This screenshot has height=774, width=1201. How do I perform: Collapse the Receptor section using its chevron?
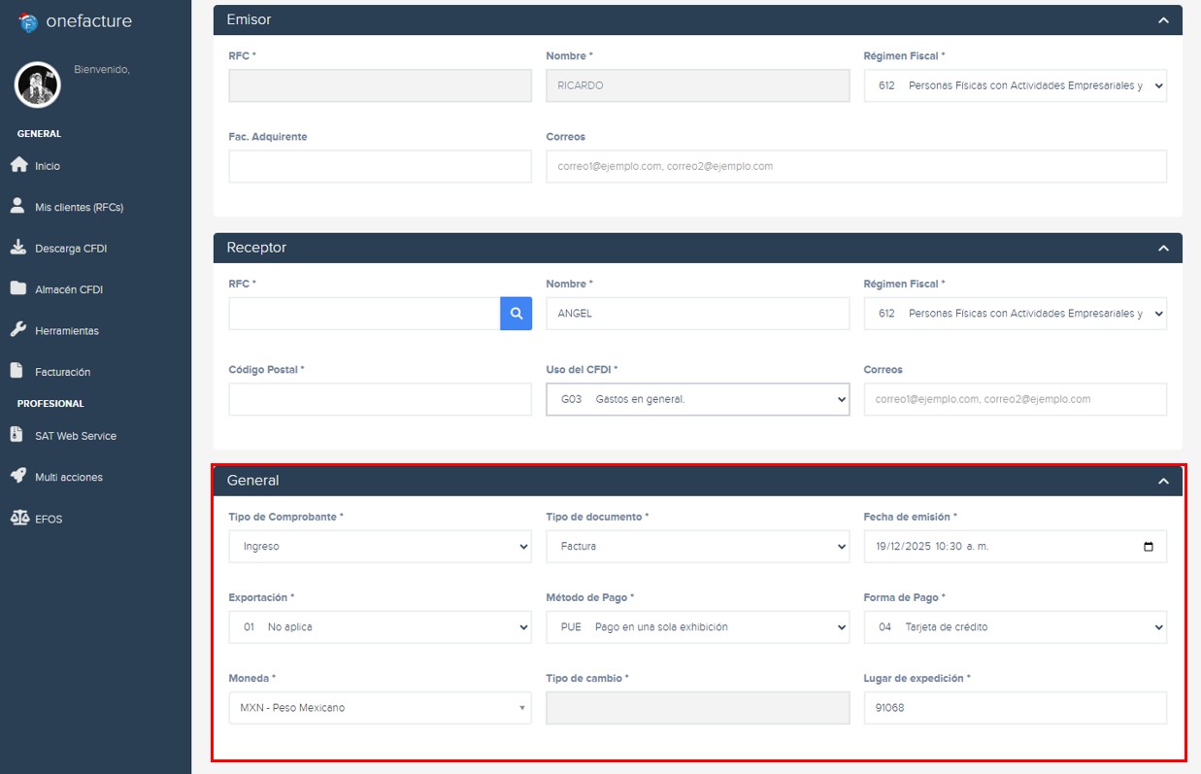(1163, 249)
